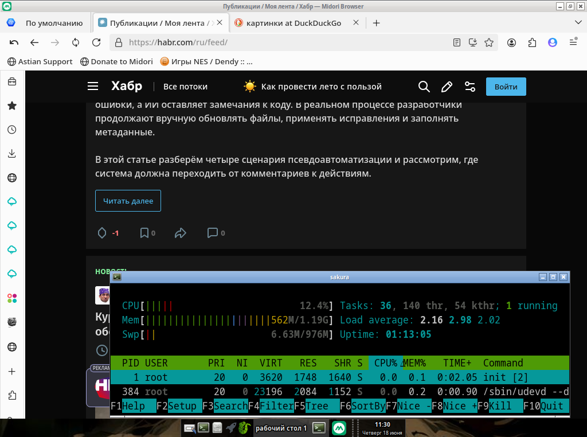Viewport: 587px width, 437px height.
Task: Click the Читать далее button
Action: click(128, 201)
